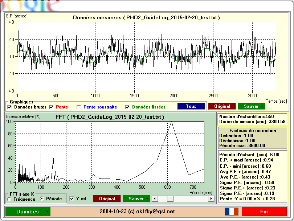Click the Sigma P.E.- 0.19 line
The width and height of the screenshot is (294, 221).
(247, 193)
